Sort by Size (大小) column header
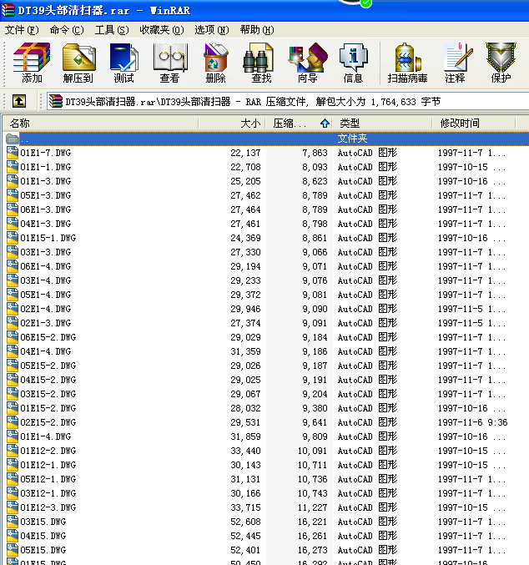Screen dimensions: 529x565 tap(232, 124)
